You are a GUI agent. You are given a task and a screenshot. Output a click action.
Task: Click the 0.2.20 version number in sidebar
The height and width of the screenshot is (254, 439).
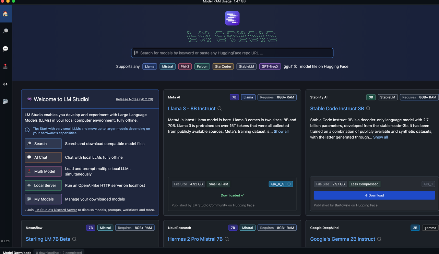5,241
